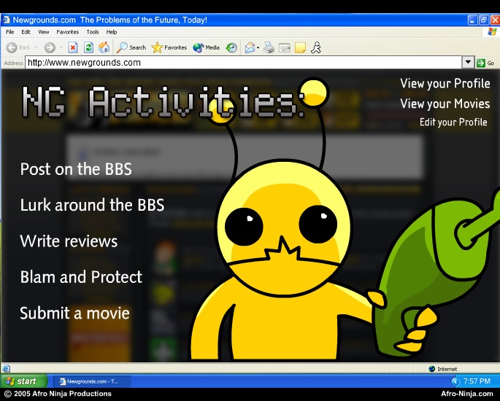Click the address URL field
This screenshot has width=500, height=401.
click(244, 63)
